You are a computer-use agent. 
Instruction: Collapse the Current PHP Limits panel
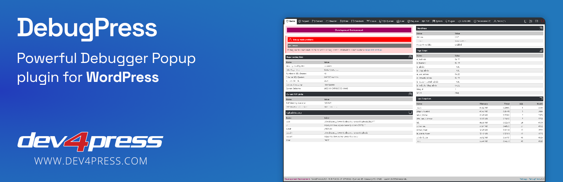pos(410,94)
